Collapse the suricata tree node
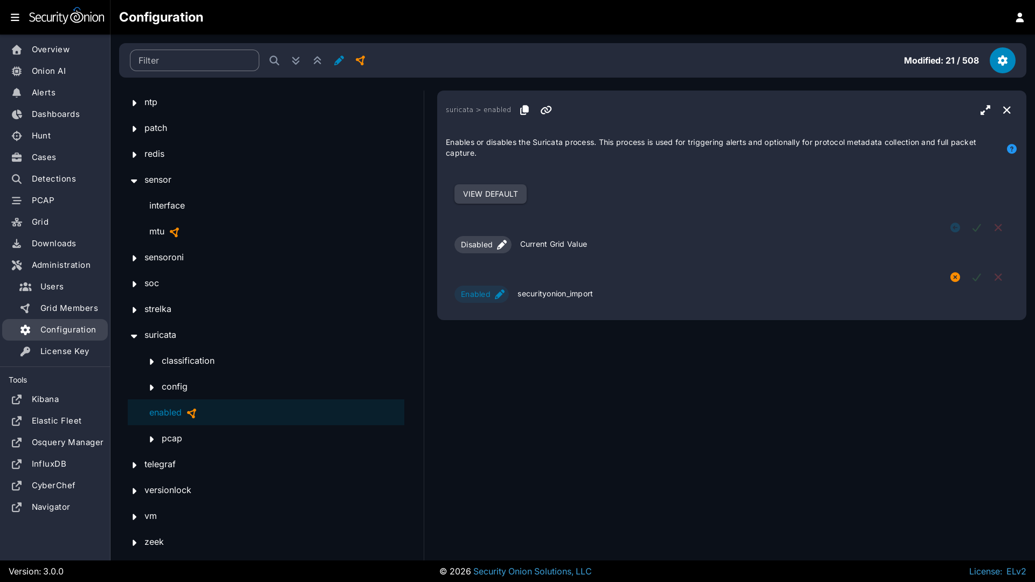This screenshot has width=1035, height=582. (x=134, y=335)
